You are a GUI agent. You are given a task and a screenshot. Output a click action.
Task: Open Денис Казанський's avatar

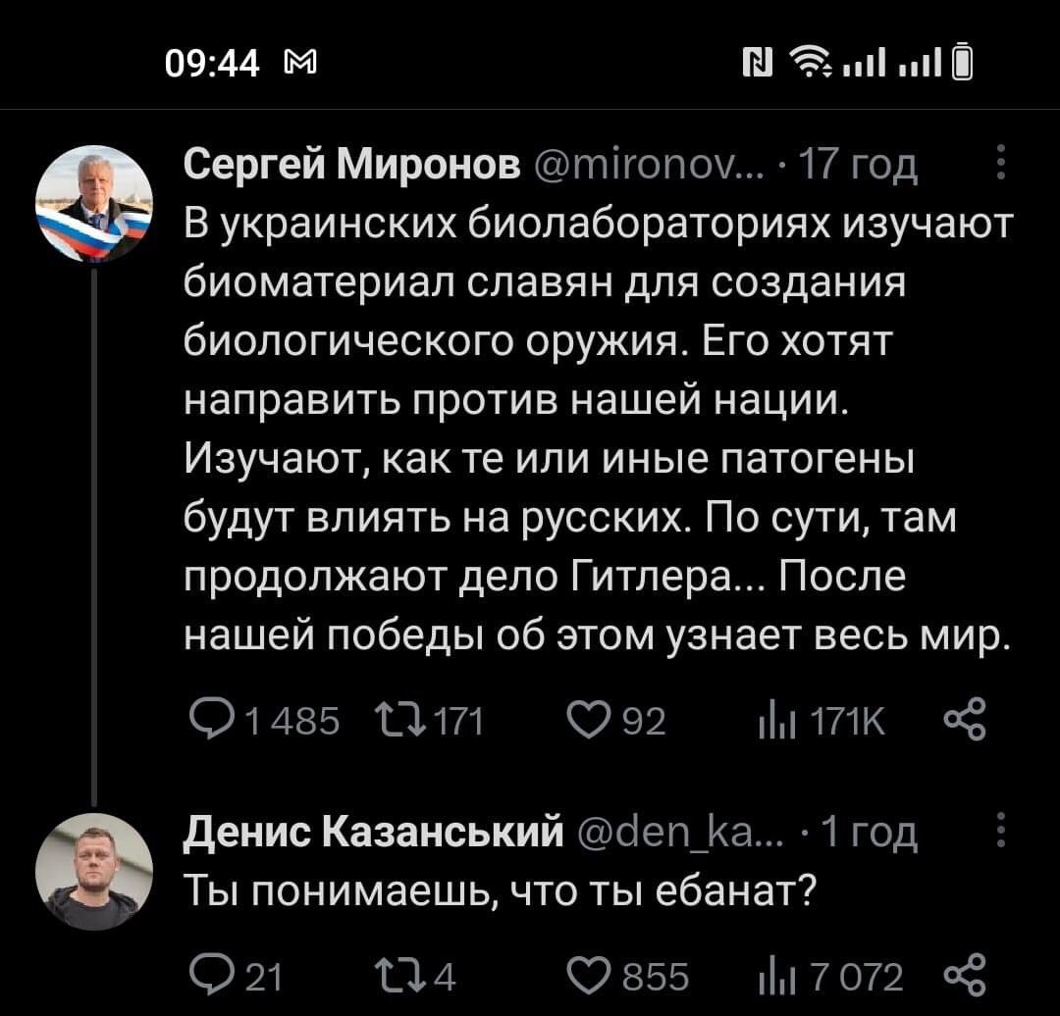(93, 871)
